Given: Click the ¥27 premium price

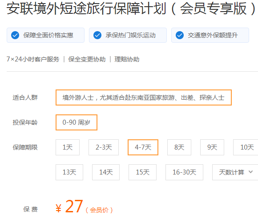Looking at the screenshot, I should 69,207.
